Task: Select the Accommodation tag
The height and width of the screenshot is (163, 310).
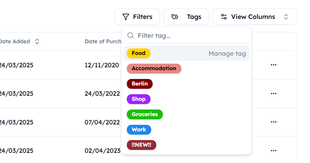Action: (154, 68)
